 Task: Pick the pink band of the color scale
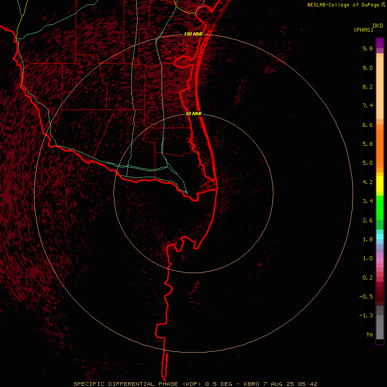click(380, 261)
